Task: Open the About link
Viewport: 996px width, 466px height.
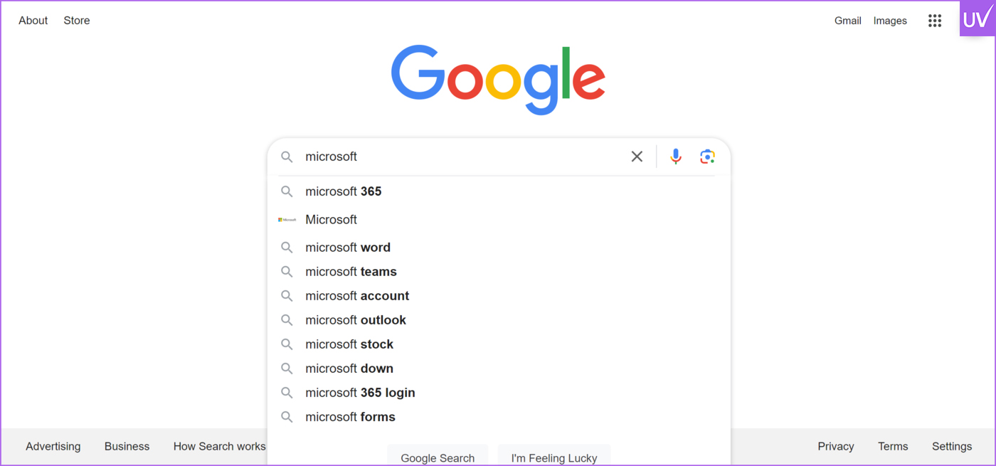Action: (x=33, y=21)
